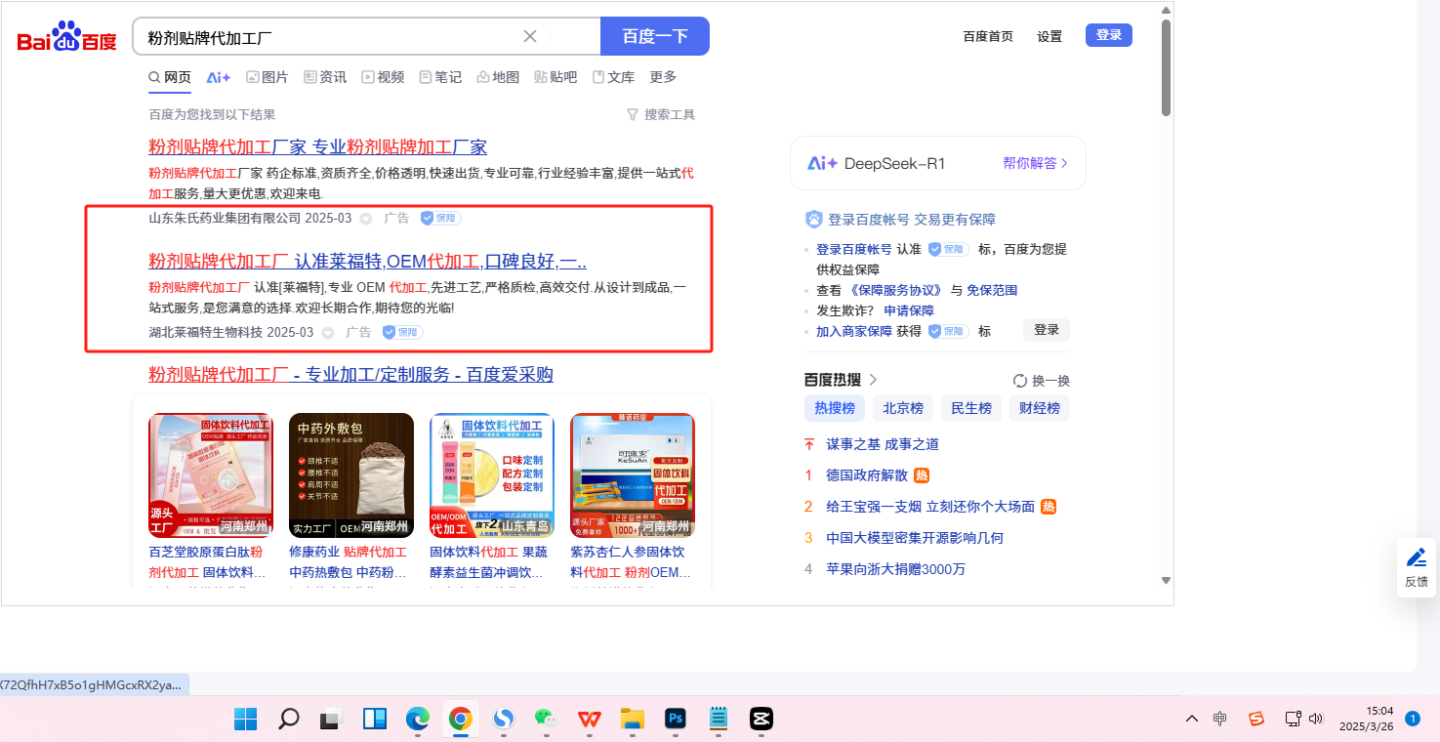Open the Ai+ search tab

pos(219,77)
